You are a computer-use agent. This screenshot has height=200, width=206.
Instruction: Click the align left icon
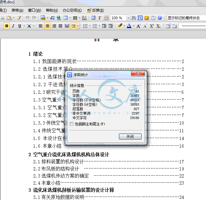[41, 26]
